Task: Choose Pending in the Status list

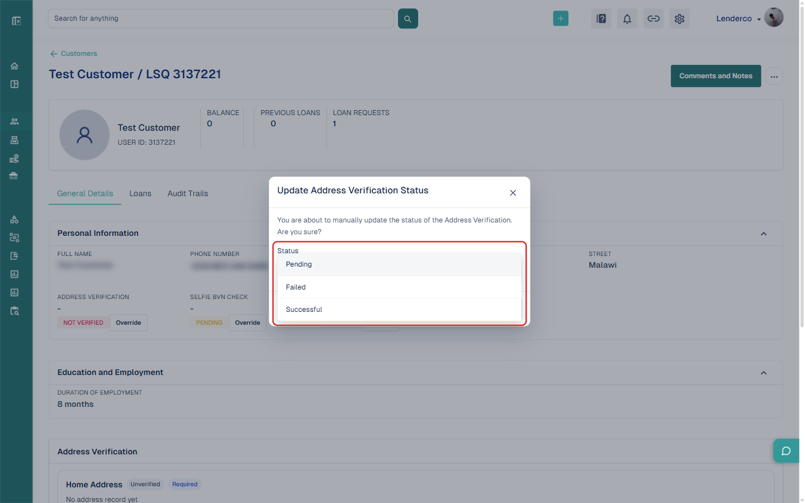Action: (x=399, y=264)
